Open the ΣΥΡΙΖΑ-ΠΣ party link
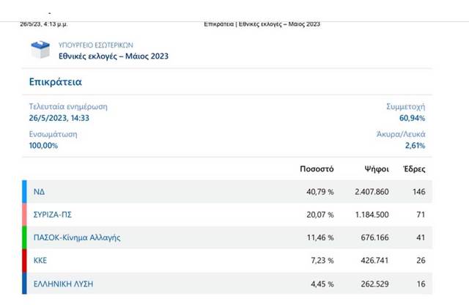This screenshot has height=307, width=469. [53, 215]
